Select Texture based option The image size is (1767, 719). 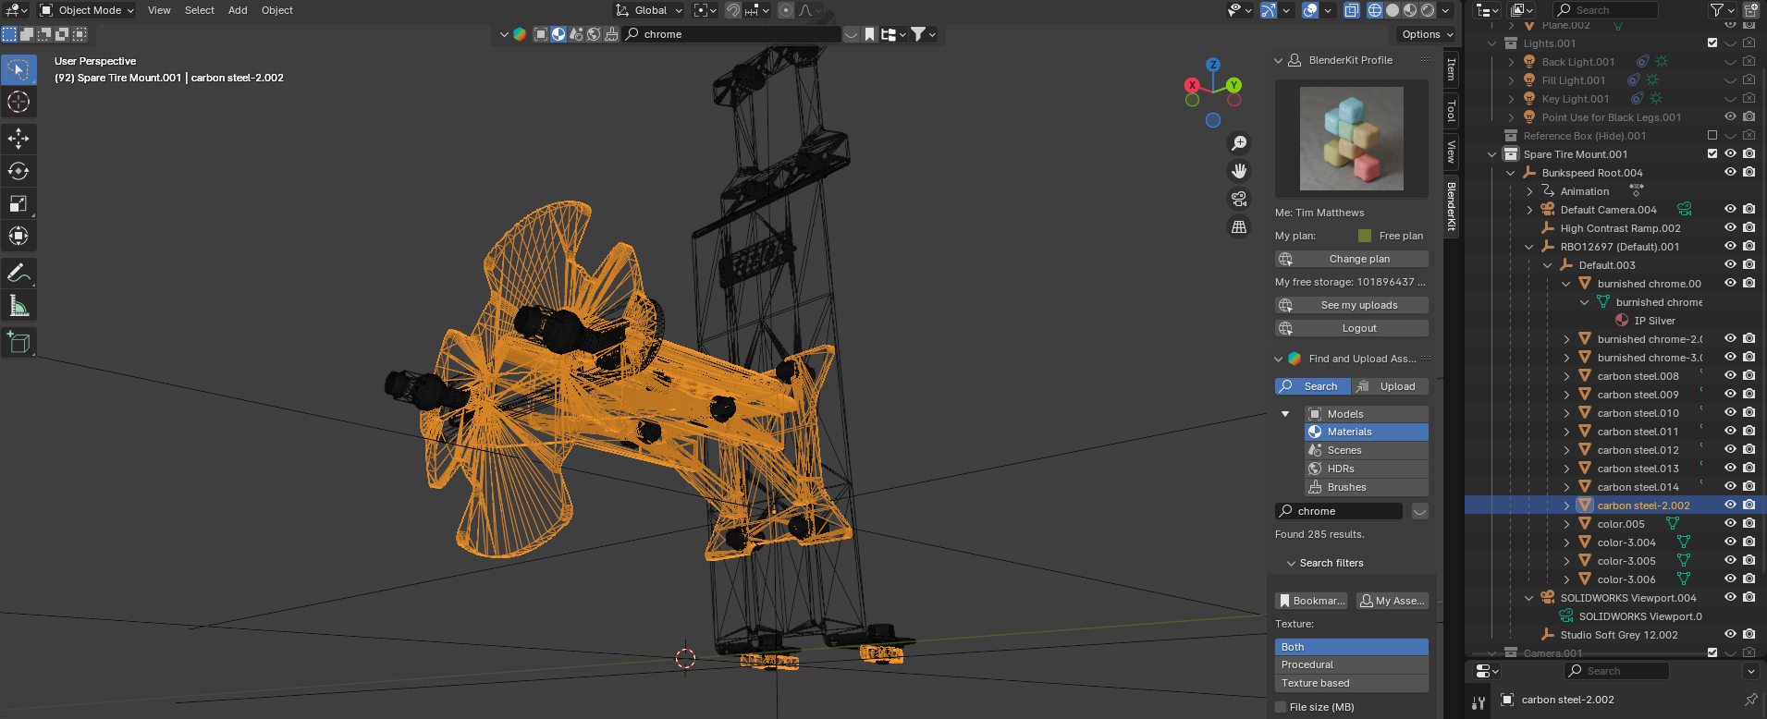point(1352,683)
